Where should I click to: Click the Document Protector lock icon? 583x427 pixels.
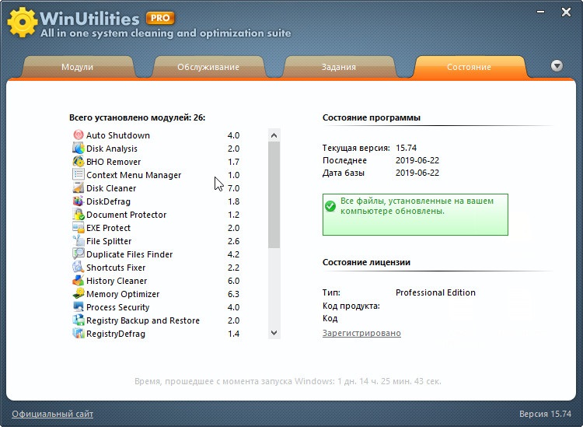[x=78, y=214]
